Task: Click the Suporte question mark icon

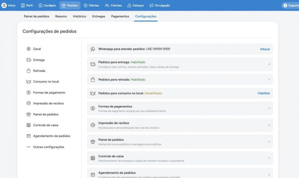Action: tap(285, 5)
